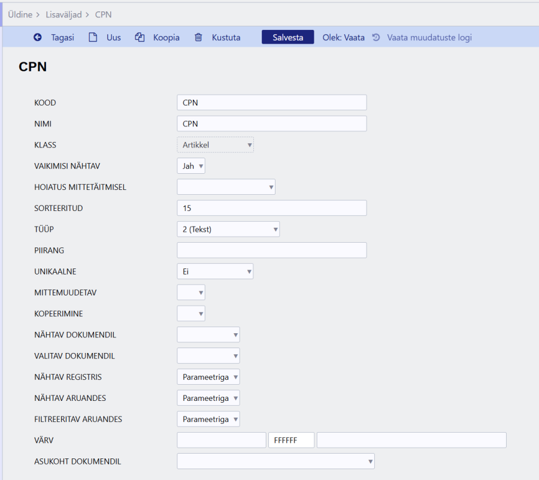Expand the KOPEERIMINE dropdown
This screenshot has height=480, width=539.
click(x=191, y=313)
